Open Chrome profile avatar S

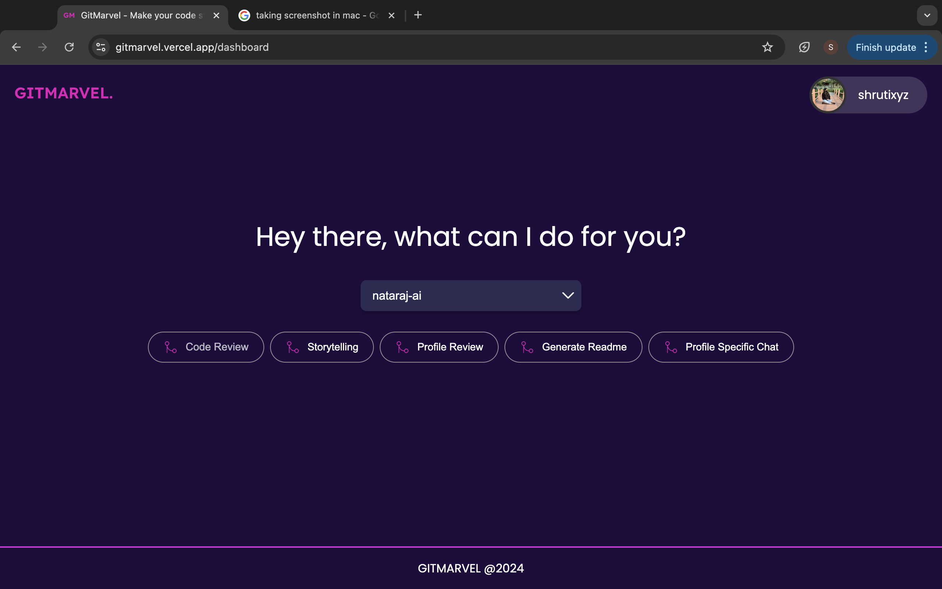[831, 47]
